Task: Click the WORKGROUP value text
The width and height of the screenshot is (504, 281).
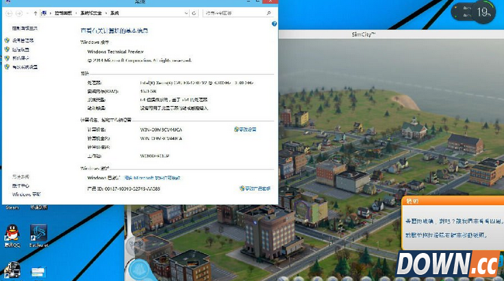Action: click(155, 156)
